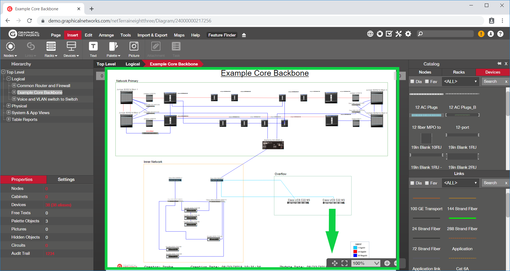This screenshot has height=271, width=510.
Task: Click the orange alert notification icon
Action: click(481, 34)
